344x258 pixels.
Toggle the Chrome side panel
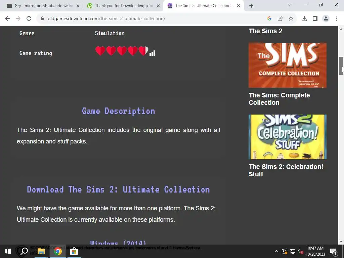(315, 19)
